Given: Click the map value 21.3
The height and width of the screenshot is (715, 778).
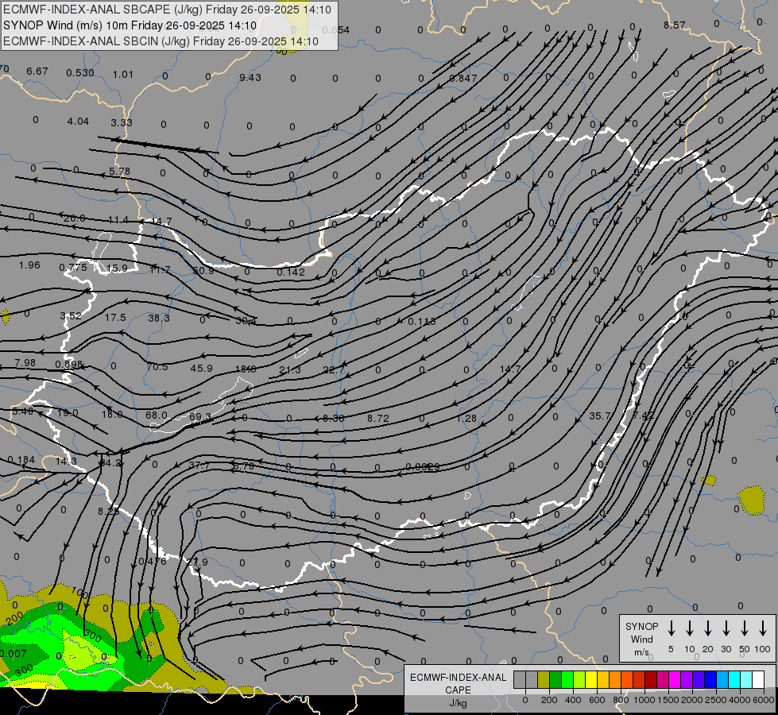Looking at the screenshot, I should tap(290, 369).
